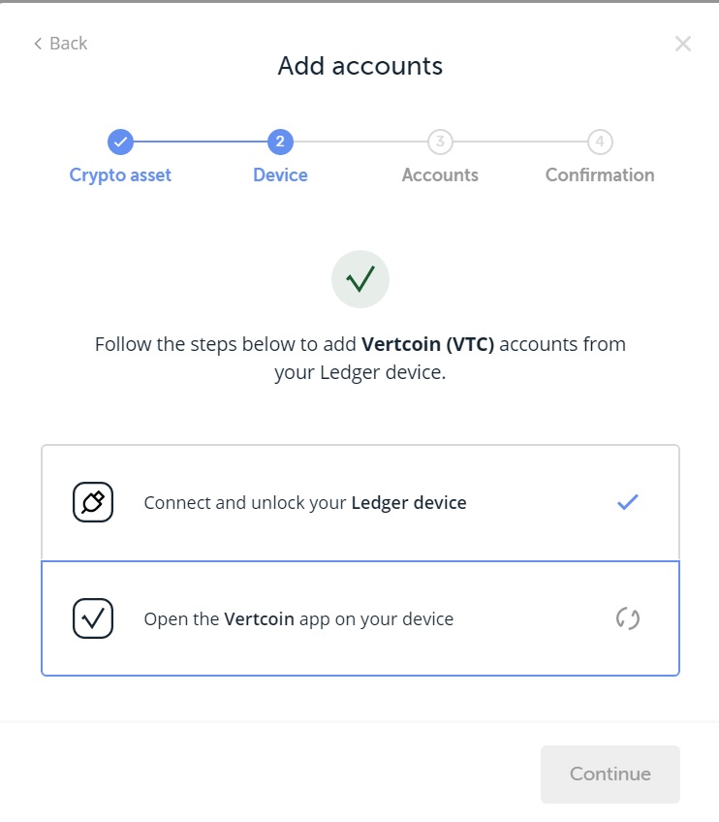Expand the Back navigation chevron

37,43
